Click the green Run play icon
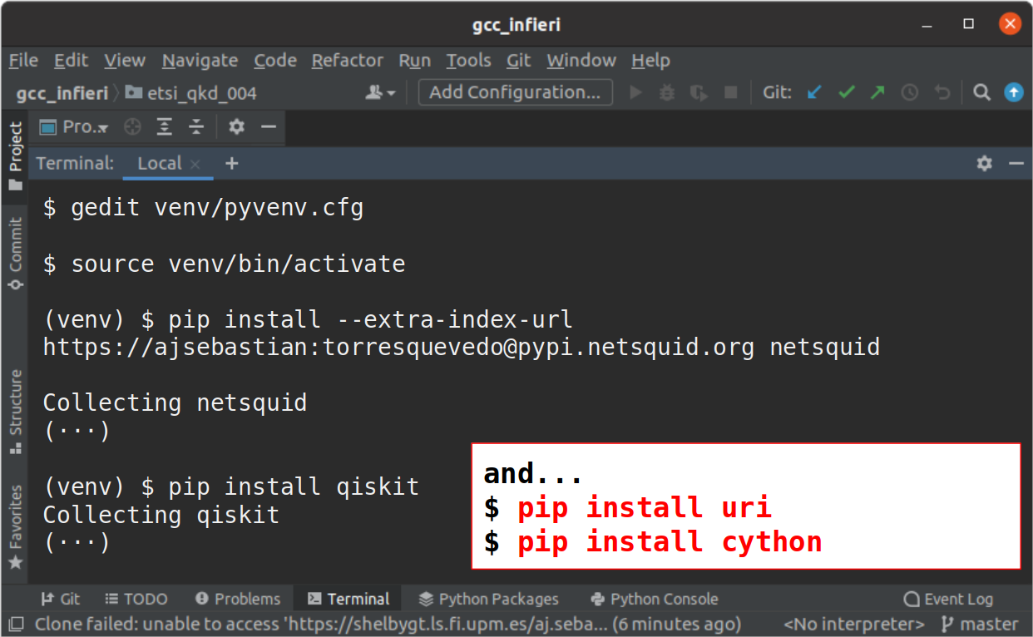 click(x=636, y=92)
